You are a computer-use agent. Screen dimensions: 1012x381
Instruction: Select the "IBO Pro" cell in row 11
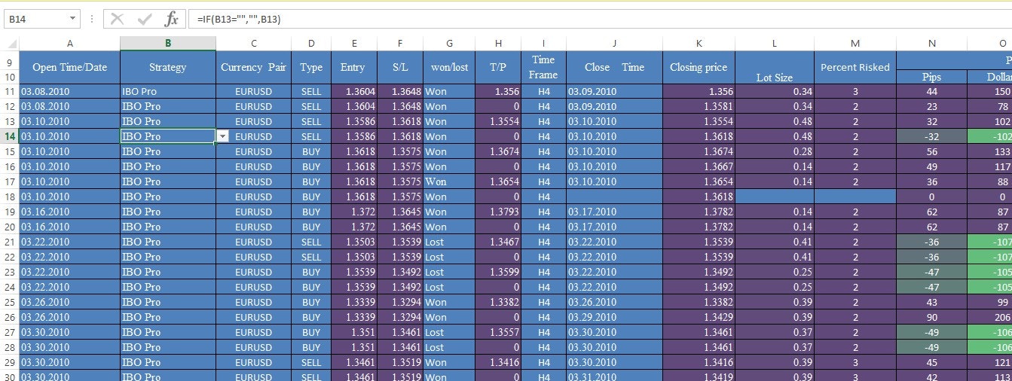point(168,91)
